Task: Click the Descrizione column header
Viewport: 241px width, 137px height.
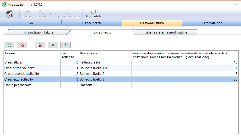Action: pyautogui.click(x=105, y=55)
